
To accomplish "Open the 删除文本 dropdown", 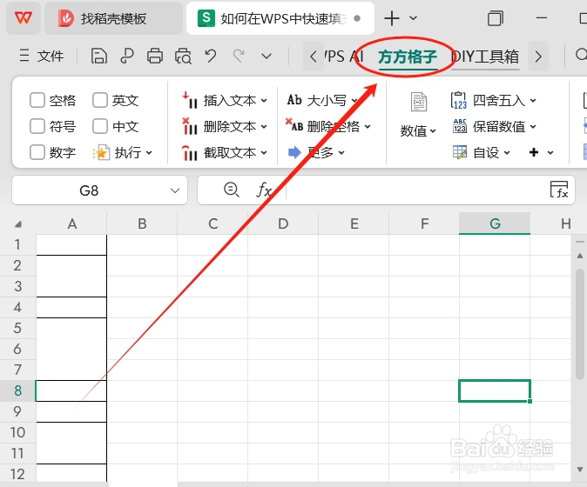I will (x=225, y=126).
